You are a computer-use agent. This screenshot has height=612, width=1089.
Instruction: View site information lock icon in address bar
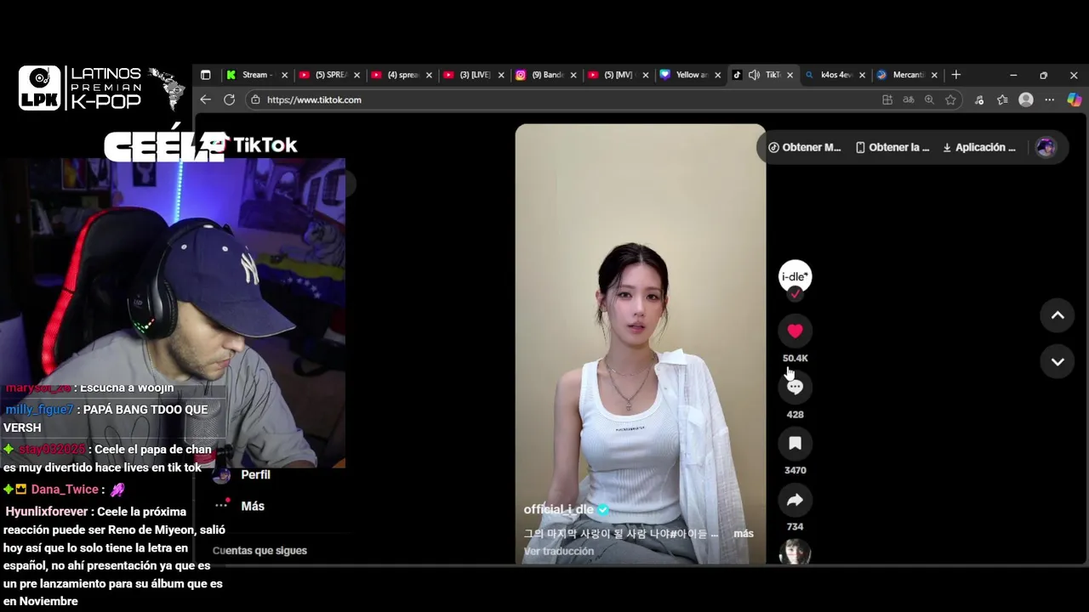click(x=254, y=99)
